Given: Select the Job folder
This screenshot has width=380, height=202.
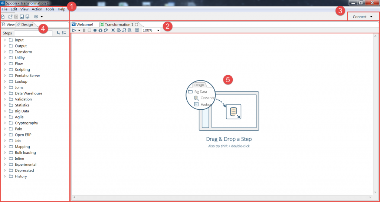Looking at the screenshot, I should (15, 141).
